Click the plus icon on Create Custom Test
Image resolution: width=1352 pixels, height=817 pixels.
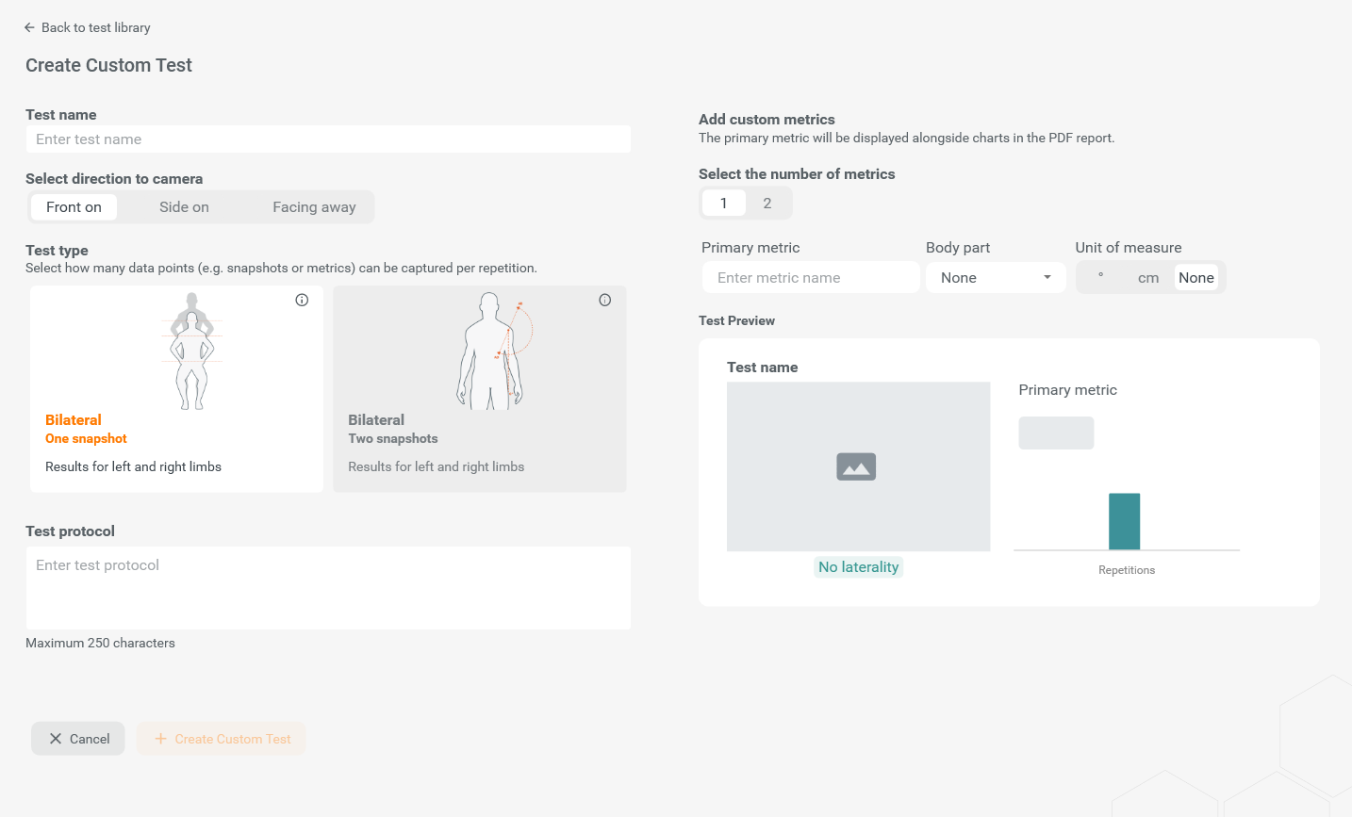coord(160,739)
